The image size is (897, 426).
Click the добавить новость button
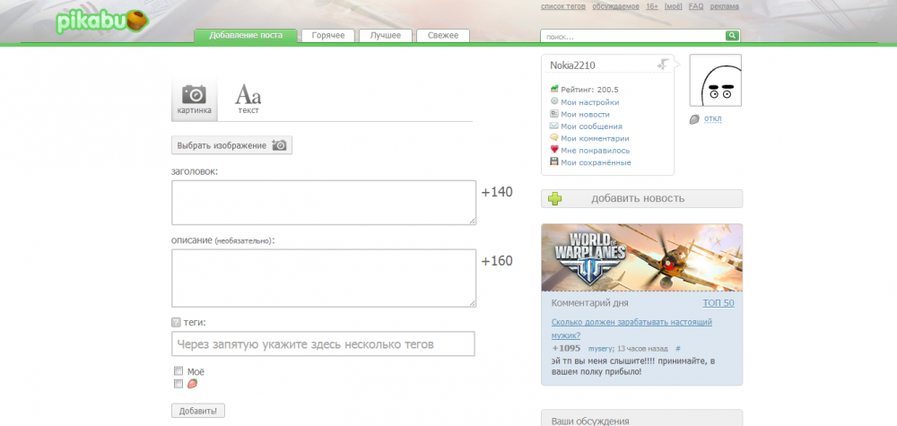tap(642, 198)
